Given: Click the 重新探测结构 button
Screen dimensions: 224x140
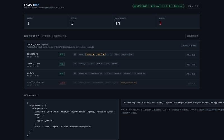Looking at the screenshot, I should click(193, 36).
